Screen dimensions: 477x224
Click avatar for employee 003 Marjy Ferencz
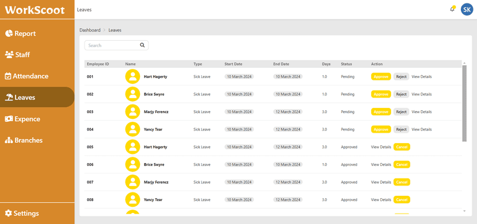point(132,112)
